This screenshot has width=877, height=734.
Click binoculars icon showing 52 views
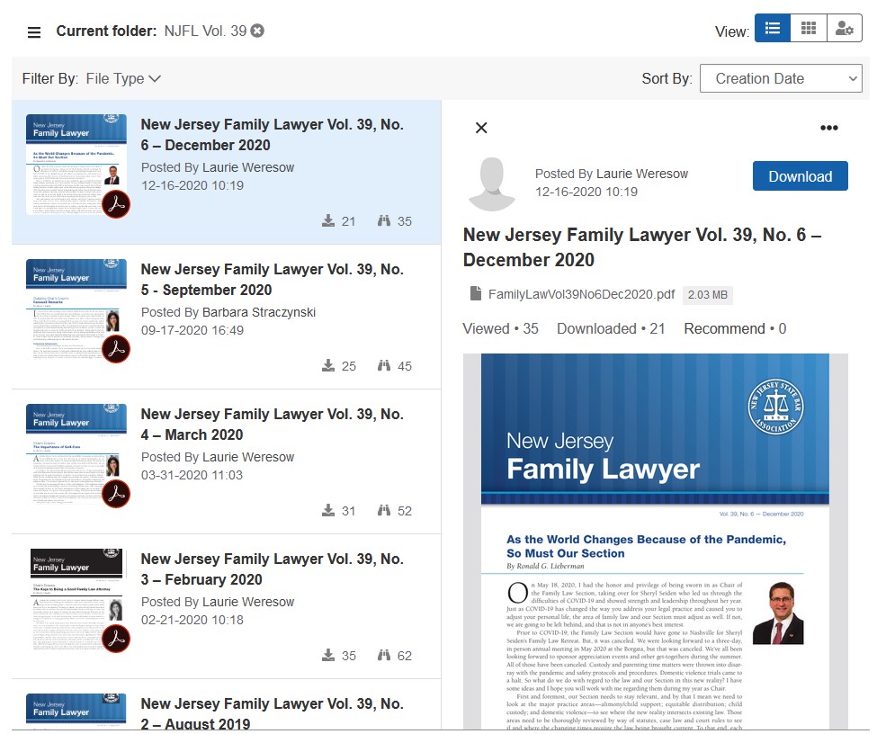384,511
